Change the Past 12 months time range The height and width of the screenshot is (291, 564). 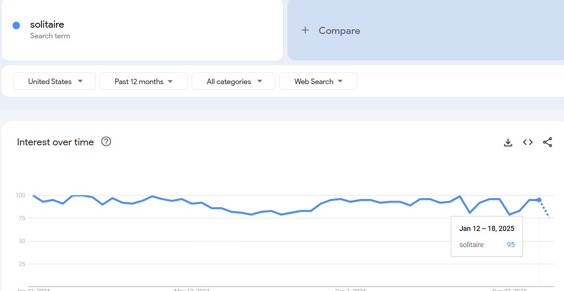click(143, 81)
